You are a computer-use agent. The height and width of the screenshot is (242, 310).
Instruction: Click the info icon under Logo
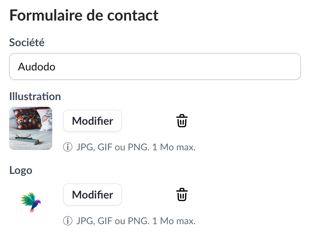[68, 221]
